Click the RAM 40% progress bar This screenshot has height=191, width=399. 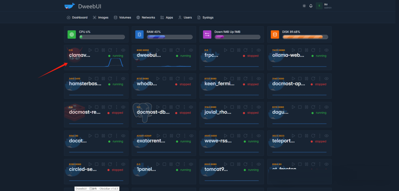pyautogui.click(x=170, y=37)
